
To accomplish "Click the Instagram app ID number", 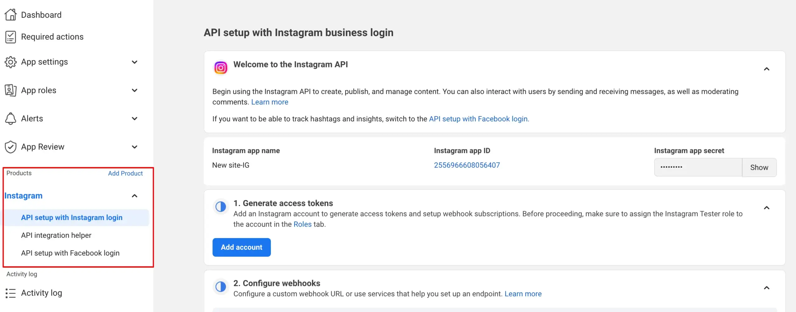I will [x=467, y=165].
